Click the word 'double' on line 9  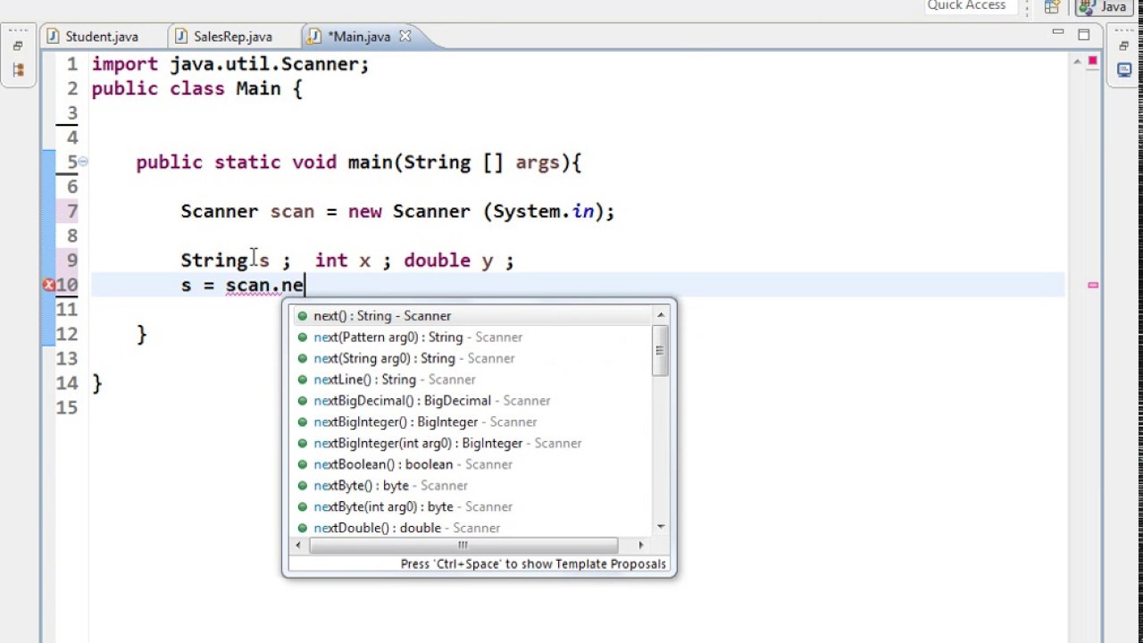(437, 261)
